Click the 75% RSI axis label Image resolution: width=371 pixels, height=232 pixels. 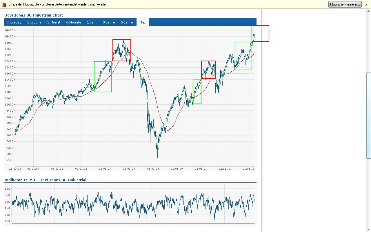click(8, 195)
